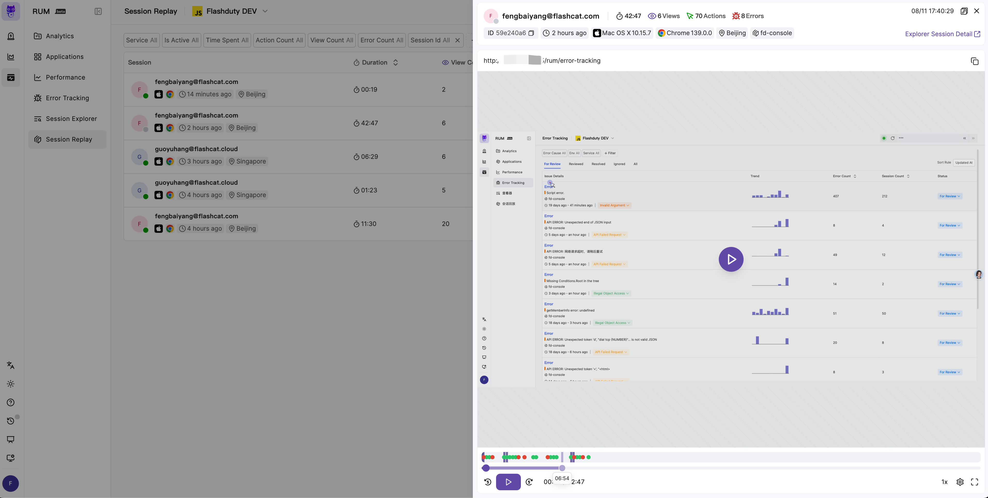Open the replay player settings gear
Screen dimensions: 988x498
[x=960, y=482]
